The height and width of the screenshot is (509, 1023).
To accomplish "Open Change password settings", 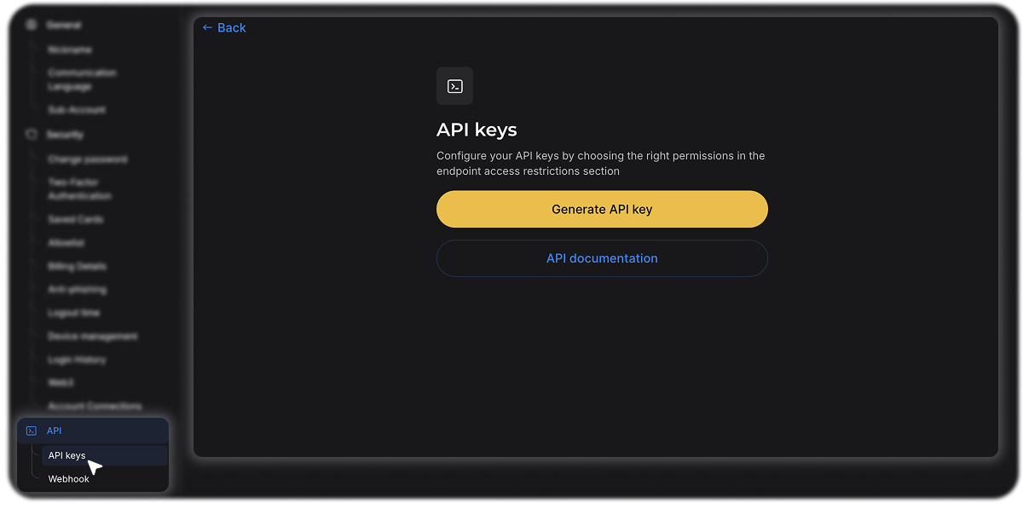I will point(87,159).
